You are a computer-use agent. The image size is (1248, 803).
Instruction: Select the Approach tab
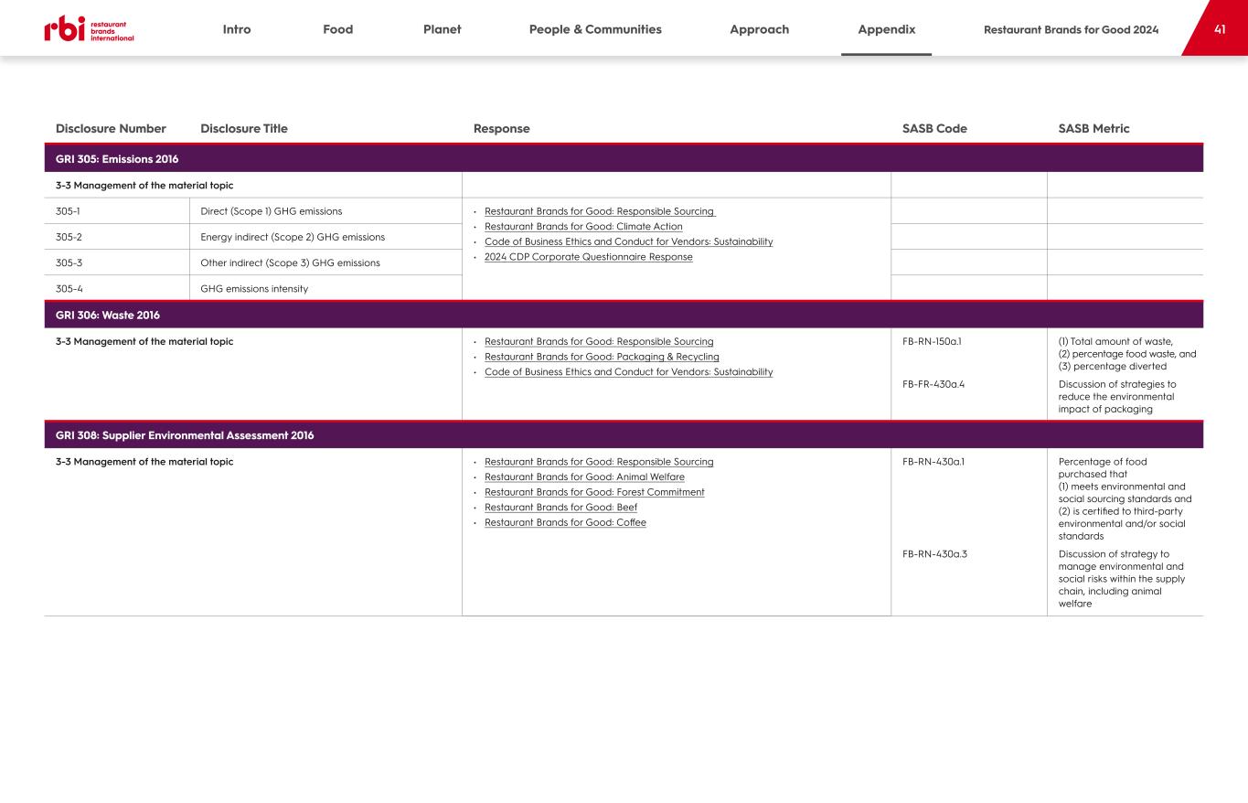759,29
